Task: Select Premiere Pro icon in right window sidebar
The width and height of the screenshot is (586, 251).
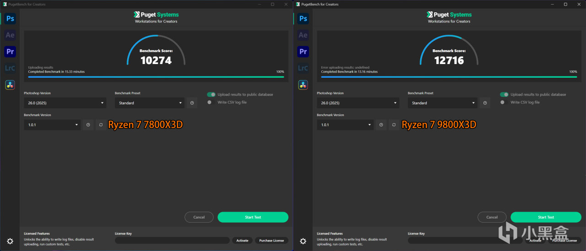Action: coord(303,52)
